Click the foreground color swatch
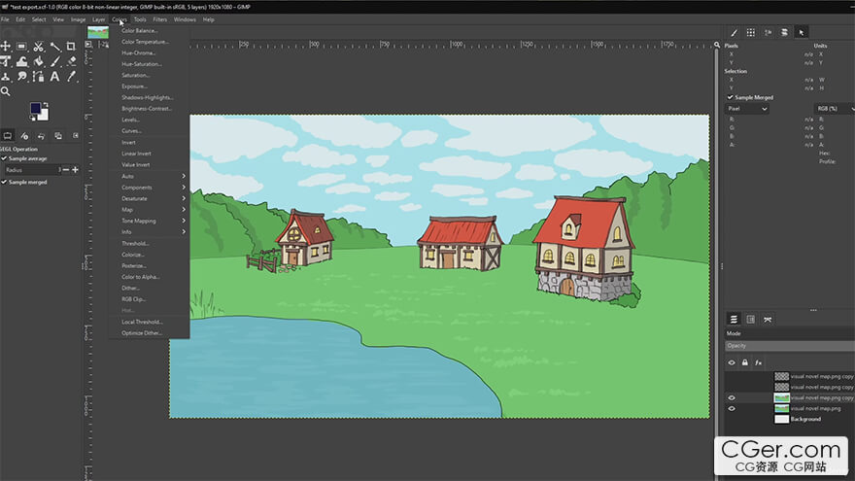Screen dimensions: 855x481 coord(36,109)
